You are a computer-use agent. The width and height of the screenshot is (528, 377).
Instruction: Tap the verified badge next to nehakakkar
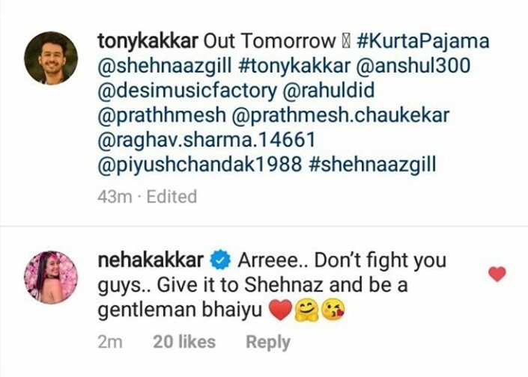220,261
